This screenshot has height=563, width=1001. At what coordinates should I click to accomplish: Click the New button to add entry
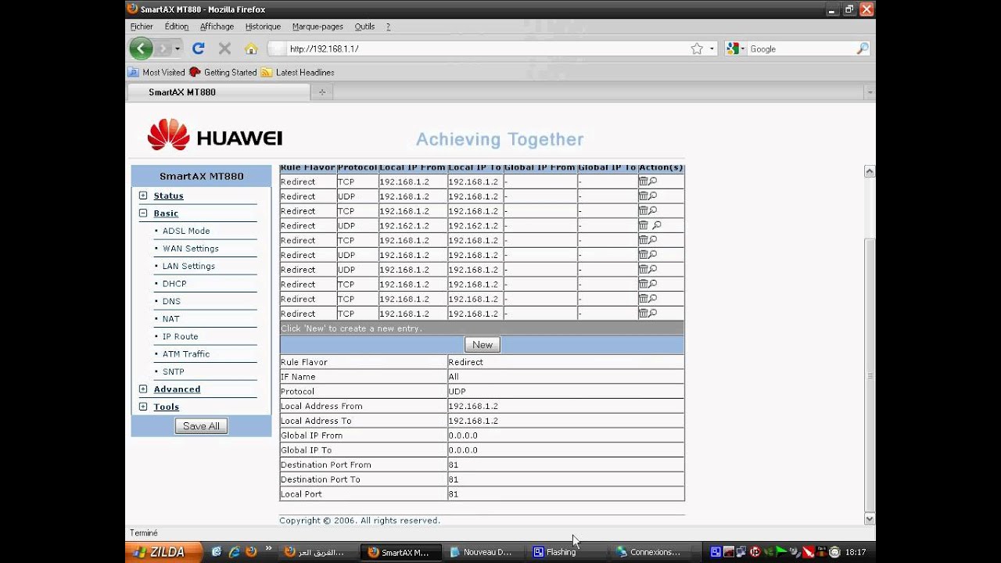click(x=483, y=345)
